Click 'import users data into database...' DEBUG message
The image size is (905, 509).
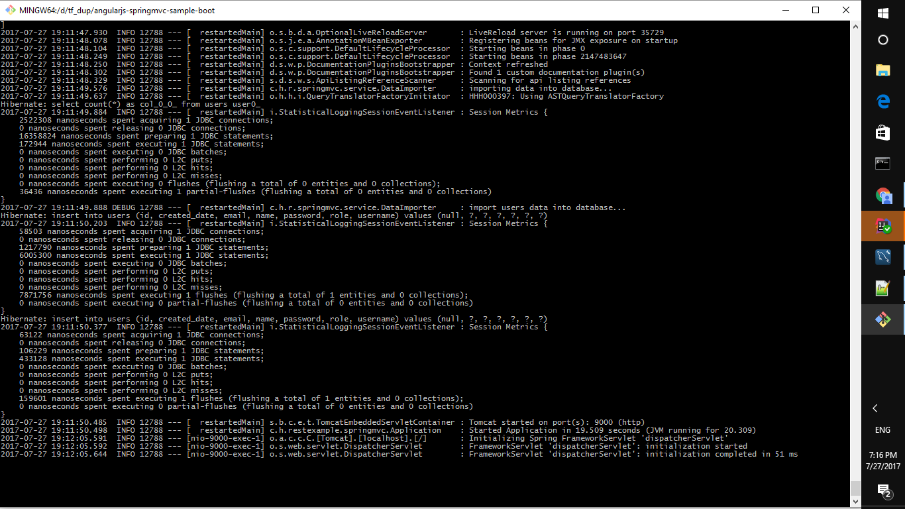pyautogui.click(x=547, y=207)
